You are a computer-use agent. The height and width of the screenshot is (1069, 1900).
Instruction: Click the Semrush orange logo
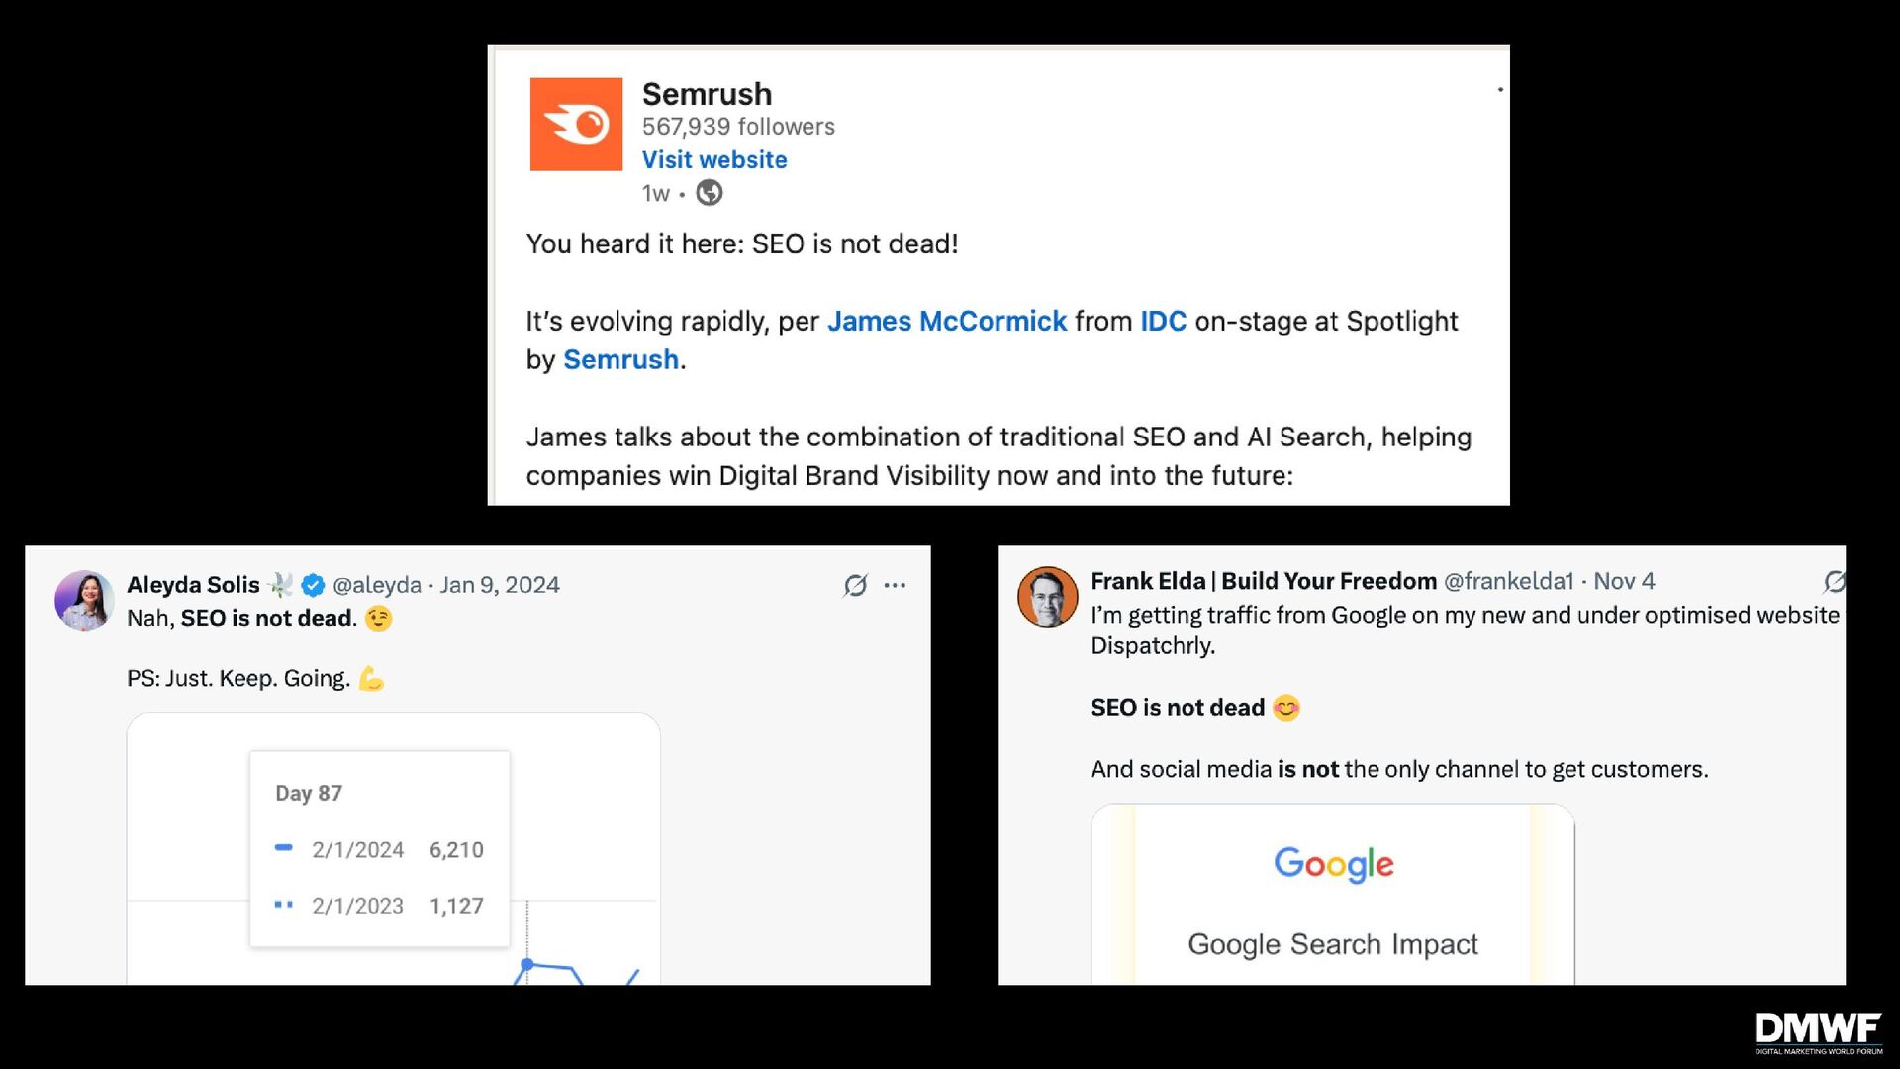(576, 125)
